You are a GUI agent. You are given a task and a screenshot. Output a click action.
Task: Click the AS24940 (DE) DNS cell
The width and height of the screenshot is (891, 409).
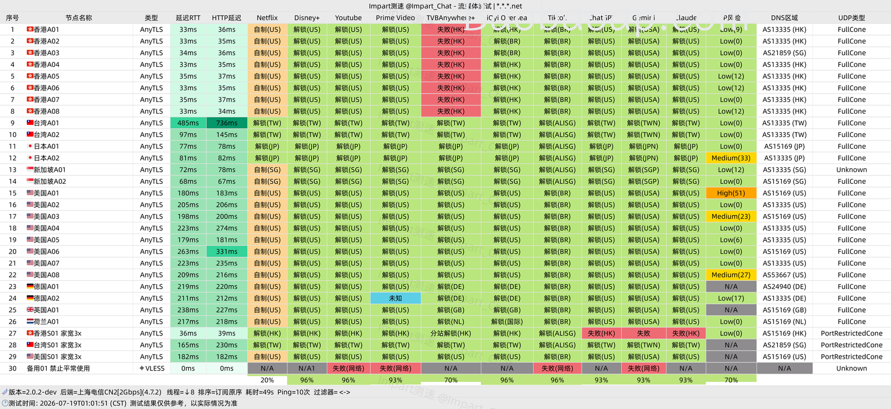pos(785,287)
